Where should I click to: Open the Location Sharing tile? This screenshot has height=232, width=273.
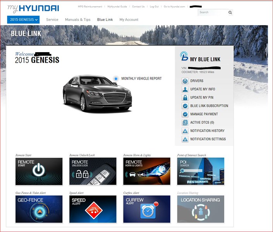(201, 209)
